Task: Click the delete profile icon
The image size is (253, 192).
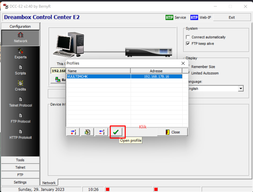Action: (x=101, y=131)
